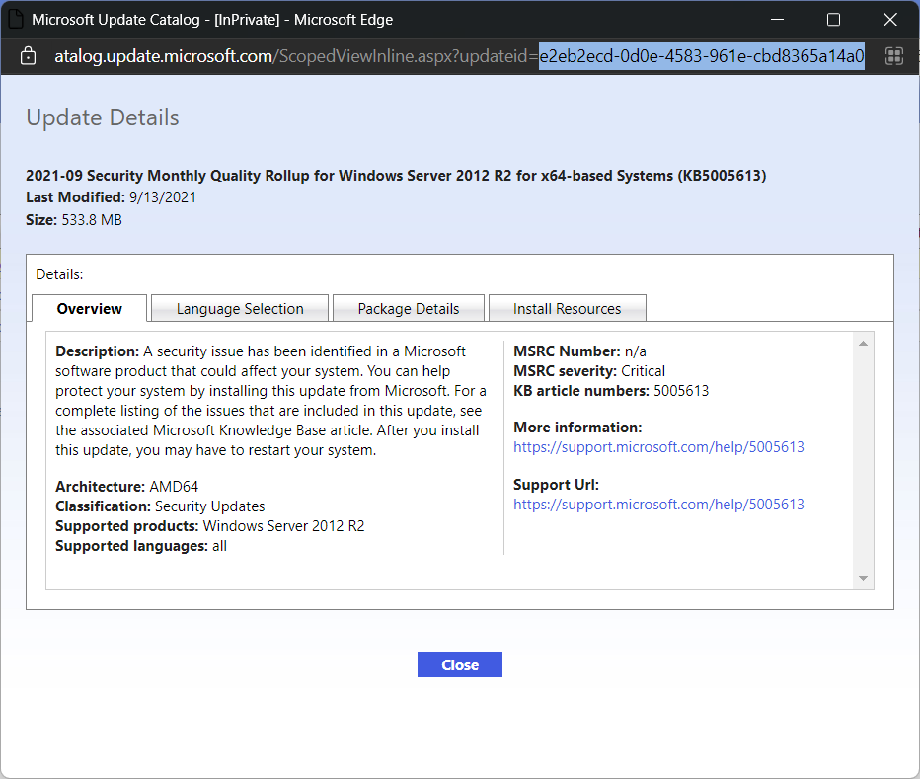Click the lock site-info icon in address bar
The width and height of the screenshot is (920, 779).
[x=28, y=56]
